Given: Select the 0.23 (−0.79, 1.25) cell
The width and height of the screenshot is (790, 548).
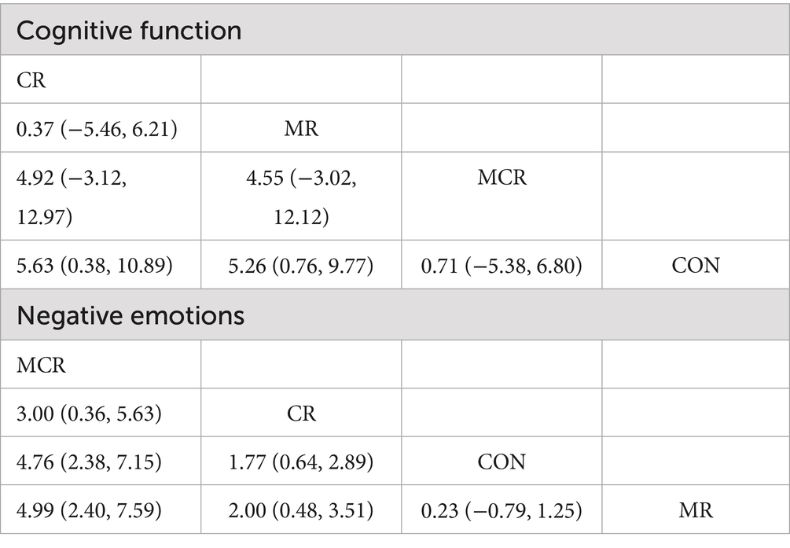Looking at the screenshot, I should [502, 510].
